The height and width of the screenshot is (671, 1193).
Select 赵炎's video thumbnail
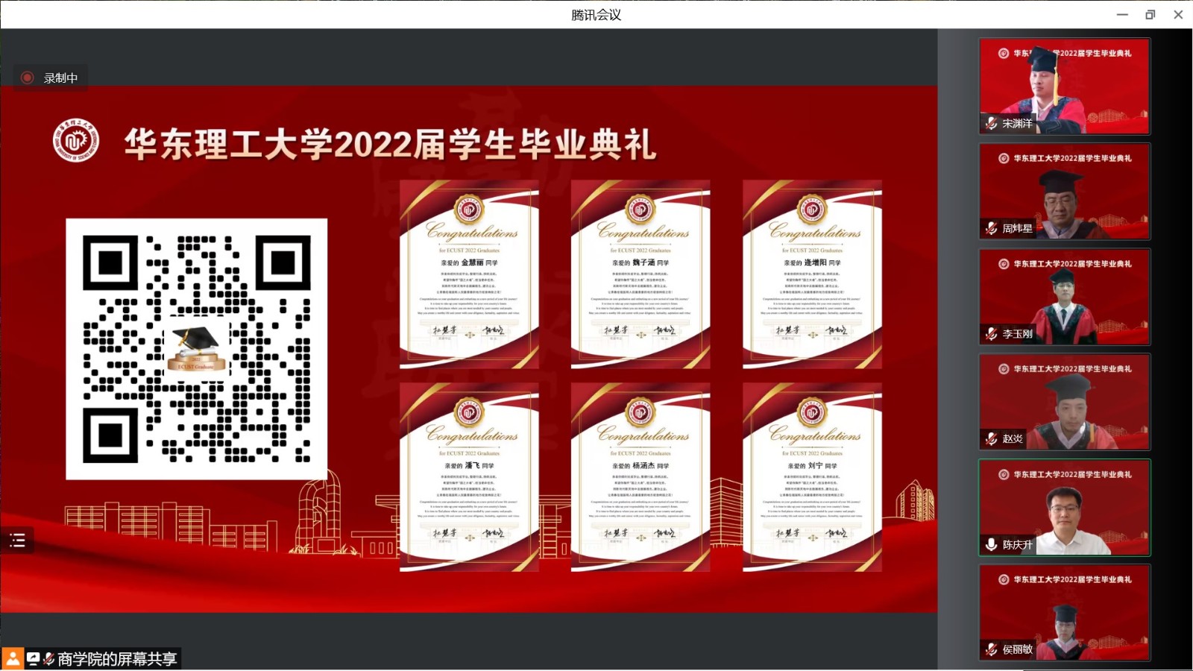point(1064,402)
